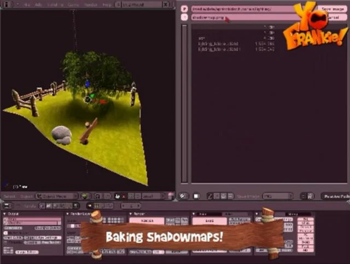Open the buttons window type icon
This screenshot has width=350, height=264.
(x=7, y=206)
